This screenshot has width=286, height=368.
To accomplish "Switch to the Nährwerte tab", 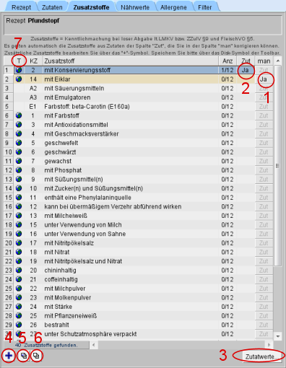I will [x=135, y=7].
